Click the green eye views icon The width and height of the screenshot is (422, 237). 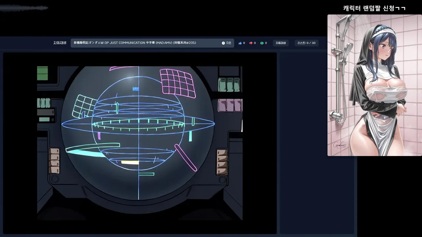coord(262,43)
